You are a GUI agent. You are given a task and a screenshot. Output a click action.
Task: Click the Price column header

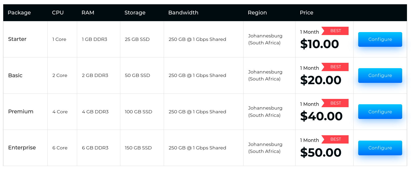(307, 13)
